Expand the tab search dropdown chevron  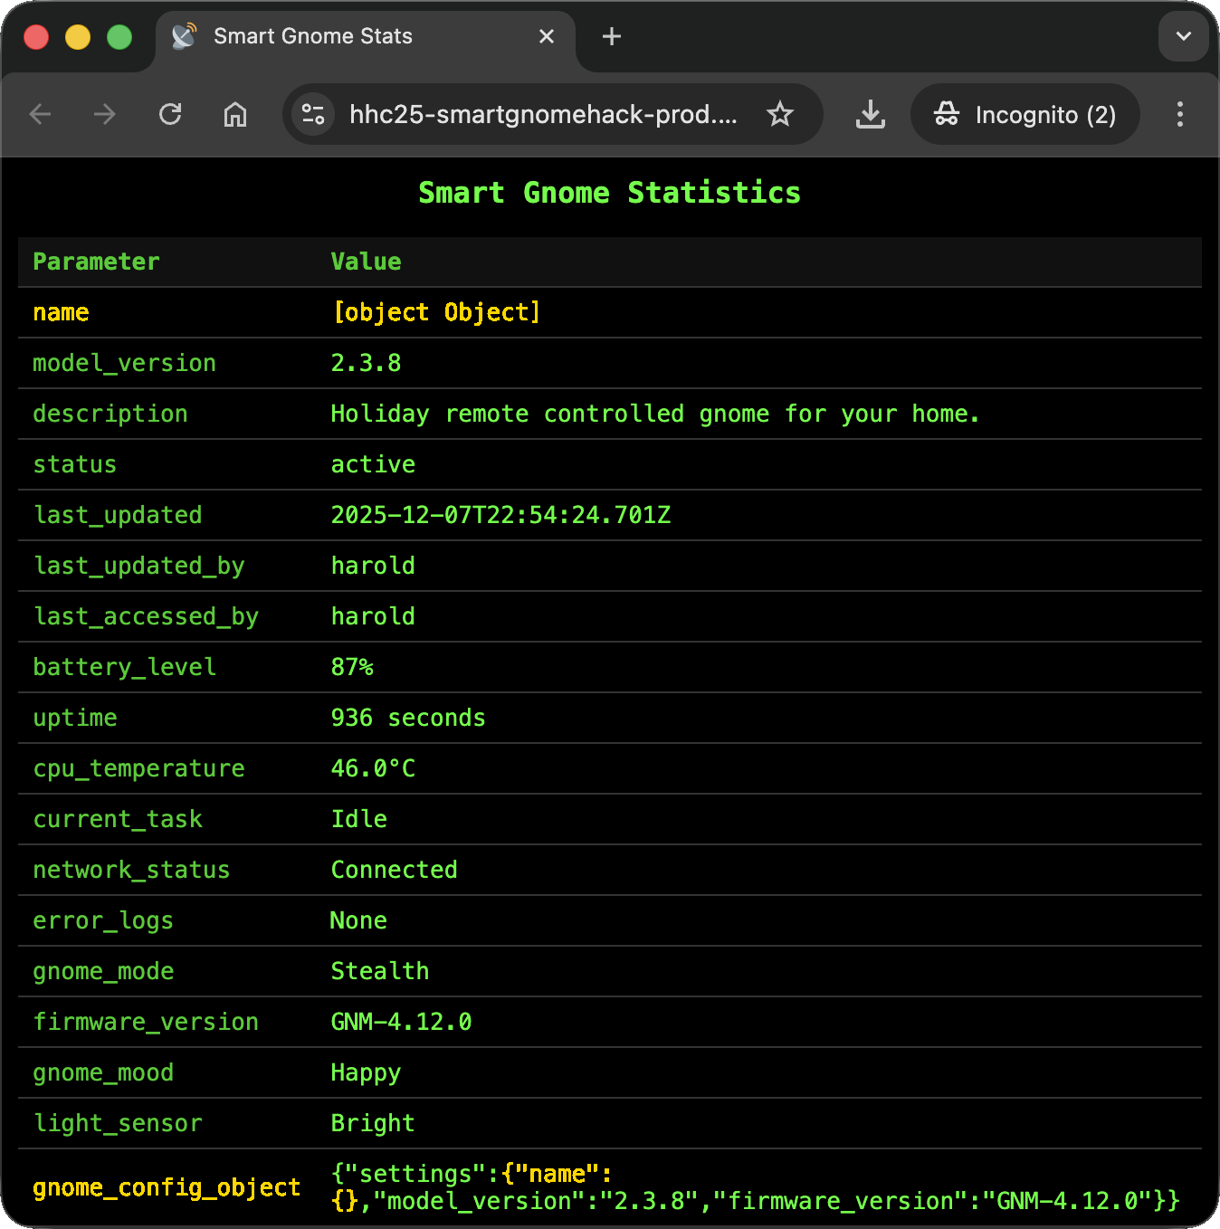pyautogui.click(x=1183, y=36)
